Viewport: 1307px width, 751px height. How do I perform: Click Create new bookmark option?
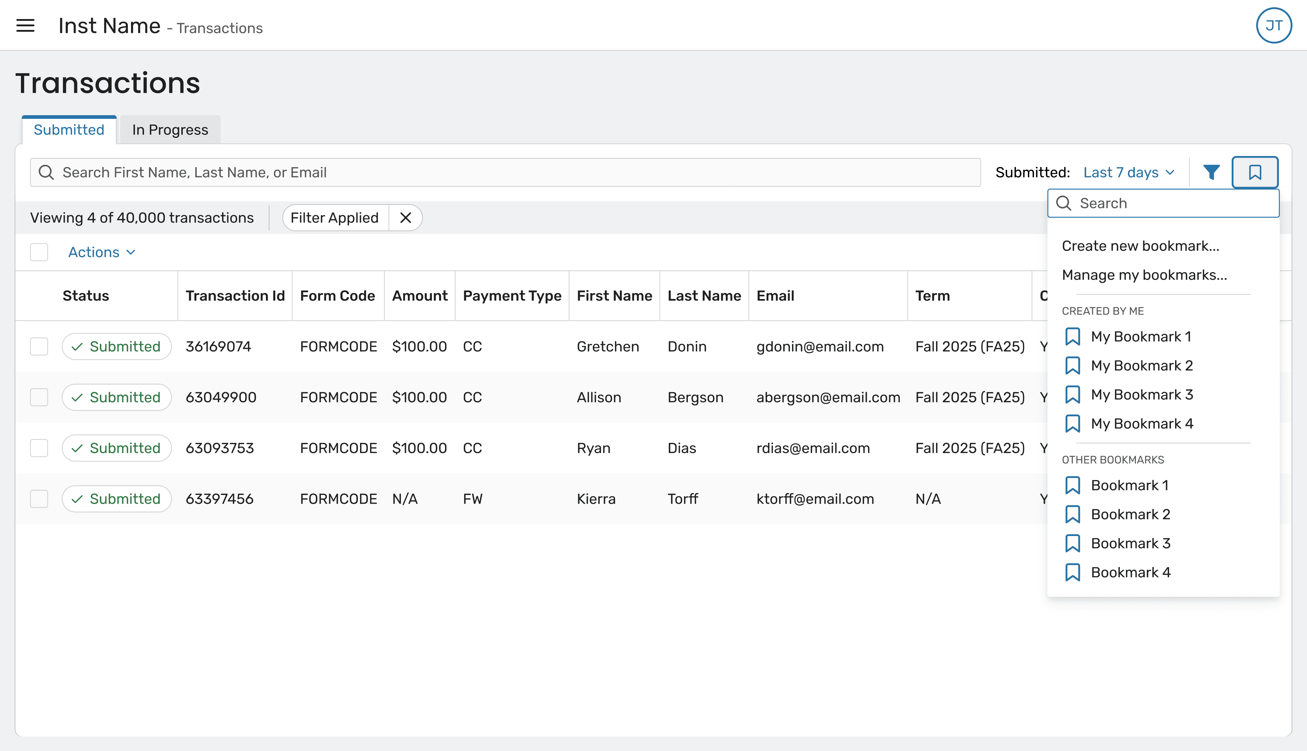(x=1140, y=246)
